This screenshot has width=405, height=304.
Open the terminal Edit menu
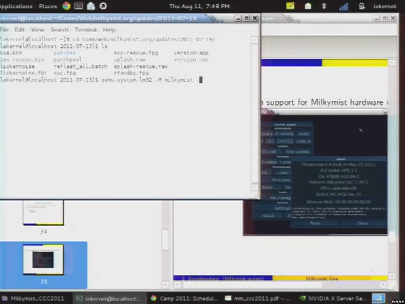click(x=20, y=30)
